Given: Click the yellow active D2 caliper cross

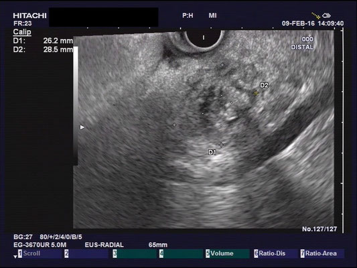Looking at the screenshot, I should (256, 93).
